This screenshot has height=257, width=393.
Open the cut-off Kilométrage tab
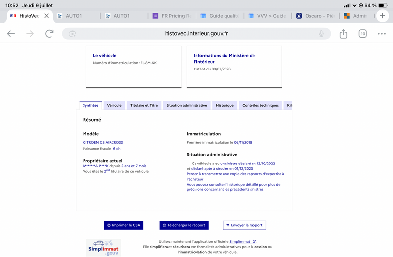point(288,105)
